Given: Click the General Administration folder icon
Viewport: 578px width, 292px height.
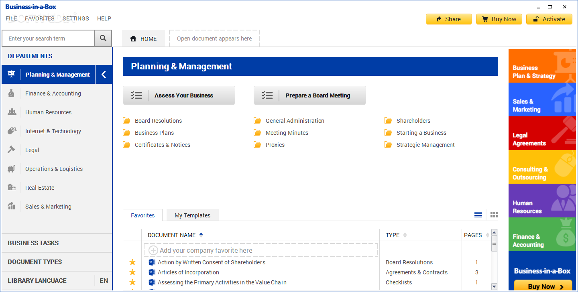Looking at the screenshot, I should coord(257,121).
